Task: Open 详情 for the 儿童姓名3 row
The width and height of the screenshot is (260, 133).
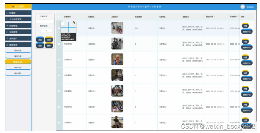Action: pyautogui.click(x=245, y=57)
